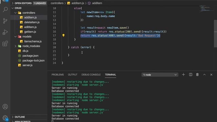Open additem.js in the explorer
This screenshot has width=217, height=122.
pos(30,17)
